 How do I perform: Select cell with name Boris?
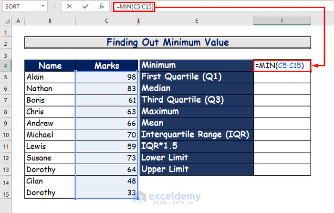coord(50,100)
